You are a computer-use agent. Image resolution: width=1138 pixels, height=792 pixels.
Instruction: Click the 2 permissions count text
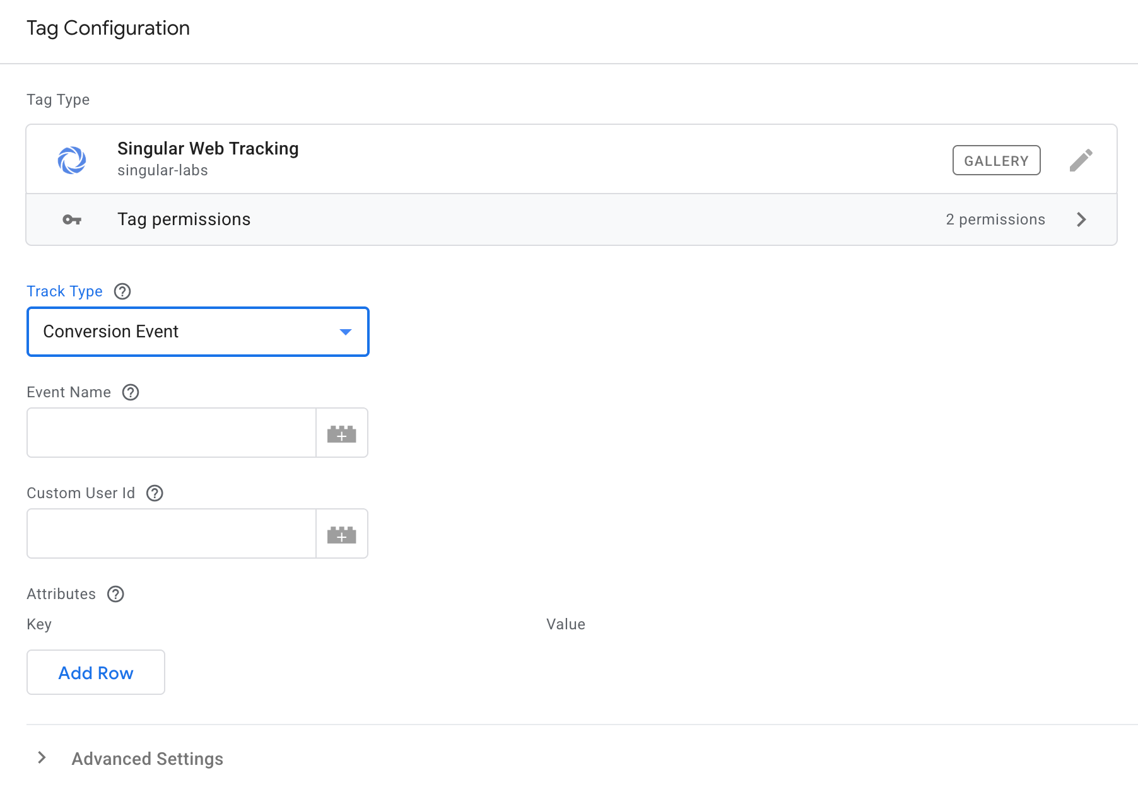tap(995, 219)
